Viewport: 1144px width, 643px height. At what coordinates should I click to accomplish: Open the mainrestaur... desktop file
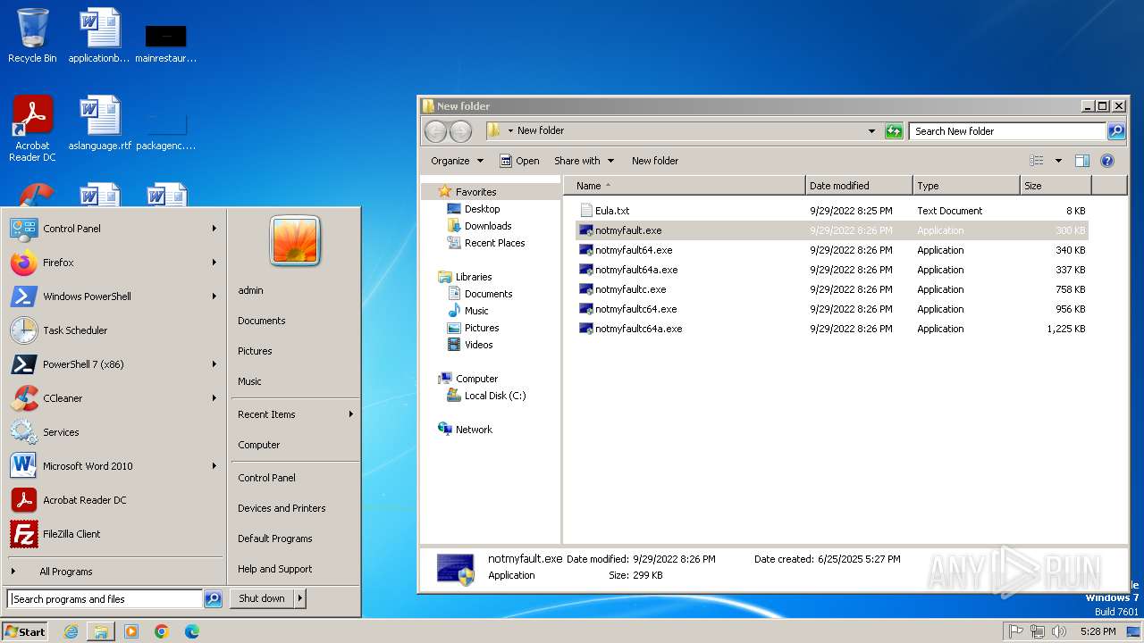(x=165, y=42)
